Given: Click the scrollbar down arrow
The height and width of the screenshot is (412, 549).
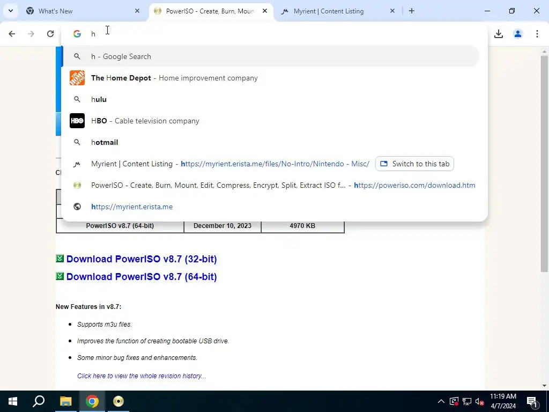Looking at the screenshot, I should point(544,386).
